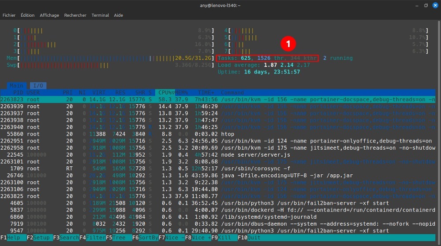This screenshot has height=246, width=441.
Task: Select the java app.jar process row
Action: (218, 176)
